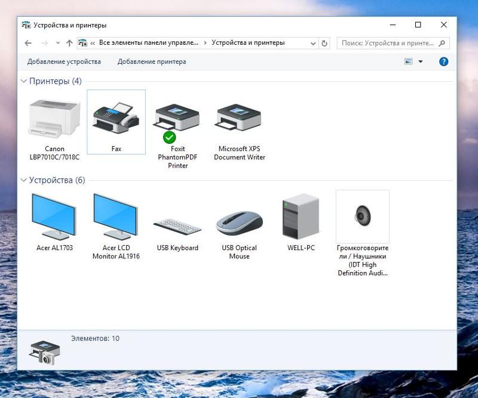This screenshot has height=398, width=478.
Task: Click the view mode icon in toolbar
Action: 408,61
